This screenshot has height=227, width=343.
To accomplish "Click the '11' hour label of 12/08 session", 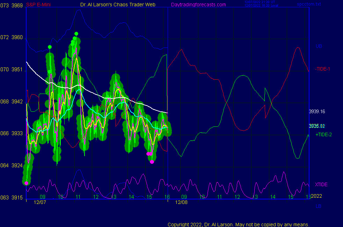I will tap(220, 197).
